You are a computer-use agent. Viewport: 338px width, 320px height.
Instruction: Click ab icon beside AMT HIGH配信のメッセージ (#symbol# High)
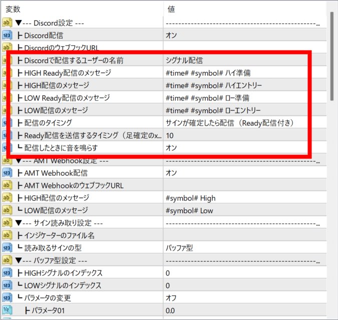pyautogui.click(x=7, y=198)
